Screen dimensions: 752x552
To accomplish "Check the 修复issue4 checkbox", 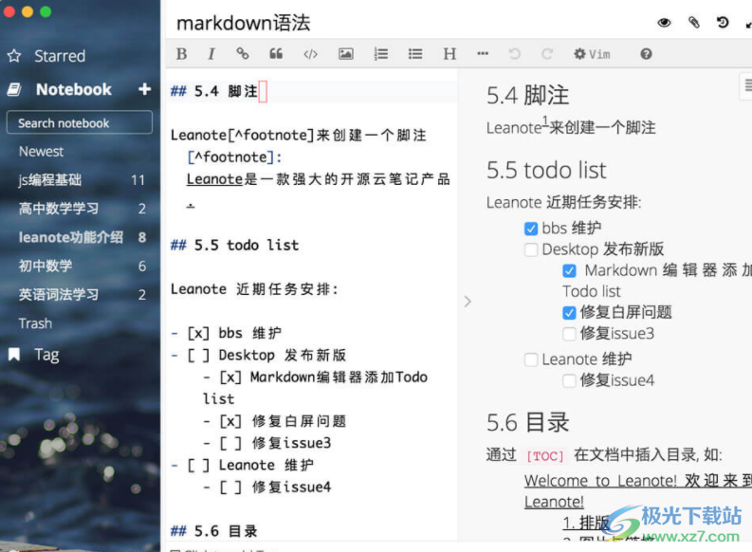I will (x=569, y=380).
